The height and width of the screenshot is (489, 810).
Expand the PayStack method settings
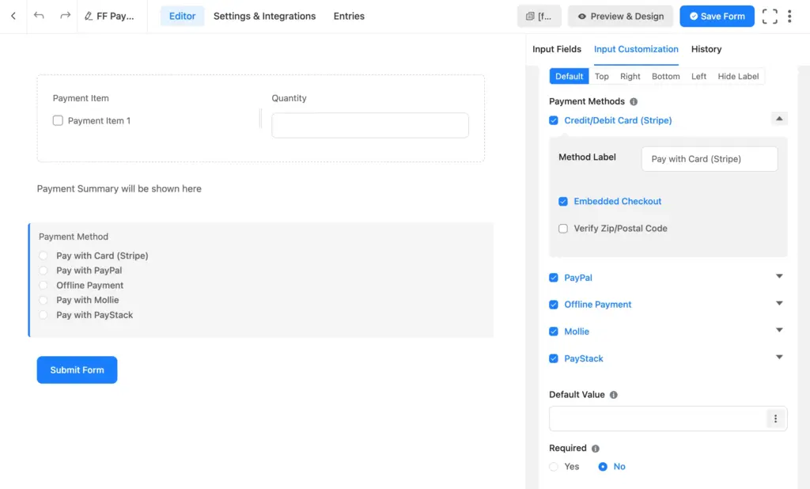779,357
